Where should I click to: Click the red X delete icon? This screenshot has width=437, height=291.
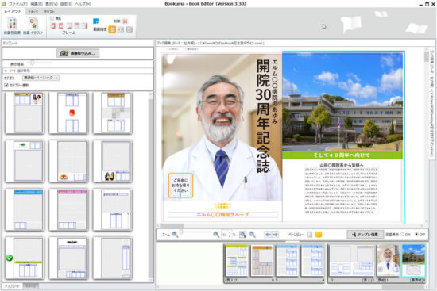[x=125, y=21]
